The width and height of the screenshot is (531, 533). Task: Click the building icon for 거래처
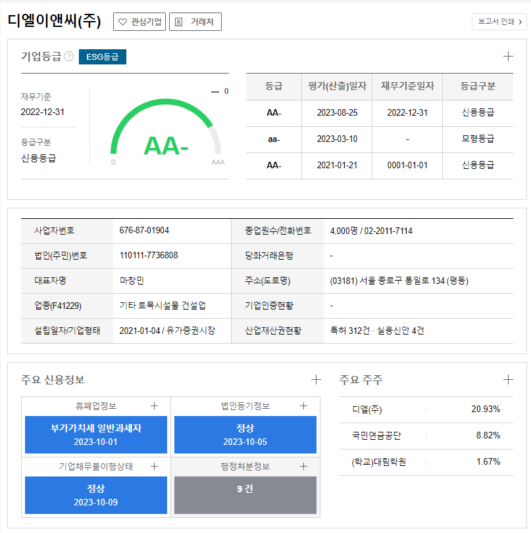(x=178, y=22)
